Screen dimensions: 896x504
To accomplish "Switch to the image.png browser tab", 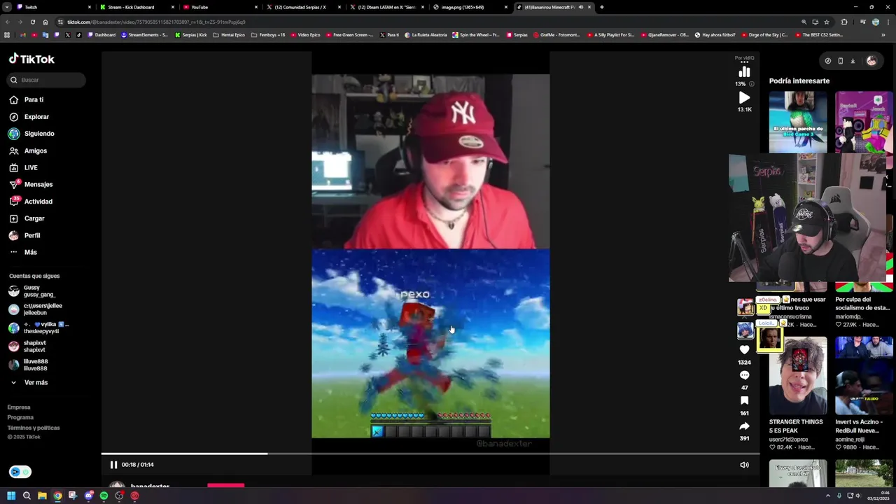I will pos(468,7).
